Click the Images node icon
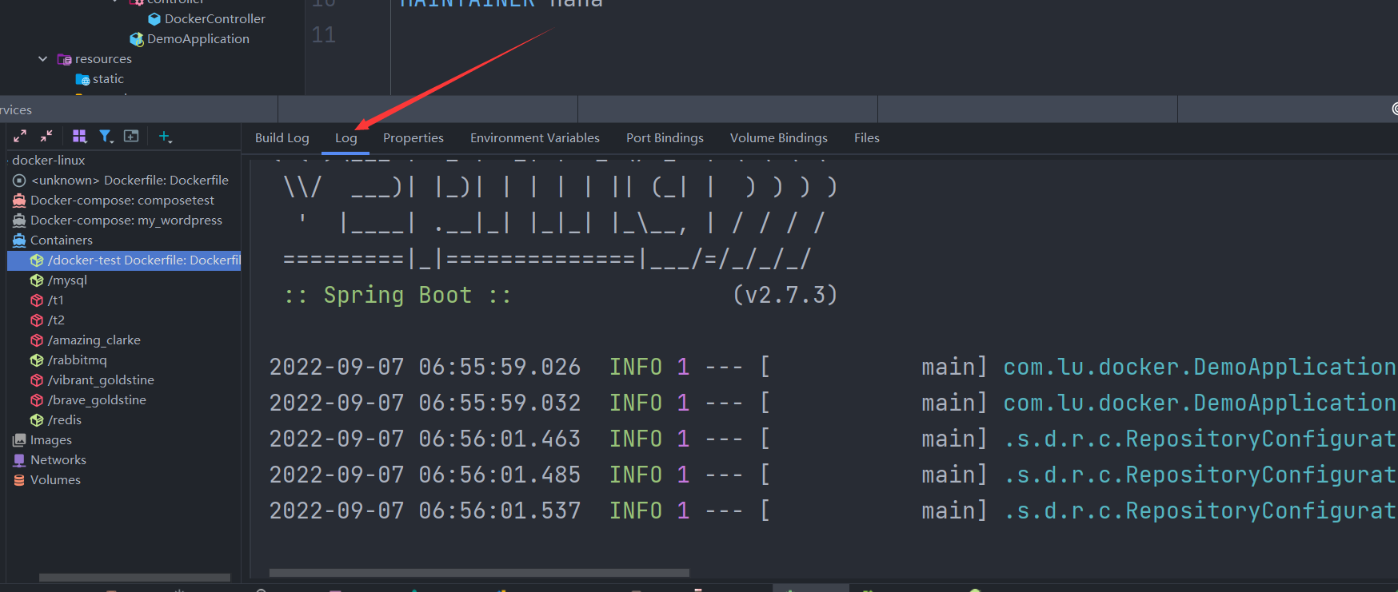 coord(19,440)
